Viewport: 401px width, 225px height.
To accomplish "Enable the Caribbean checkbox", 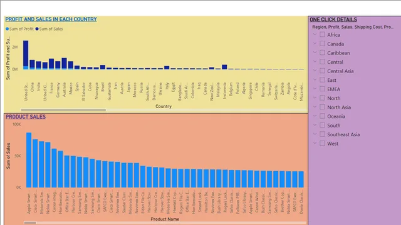I will (x=322, y=52).
